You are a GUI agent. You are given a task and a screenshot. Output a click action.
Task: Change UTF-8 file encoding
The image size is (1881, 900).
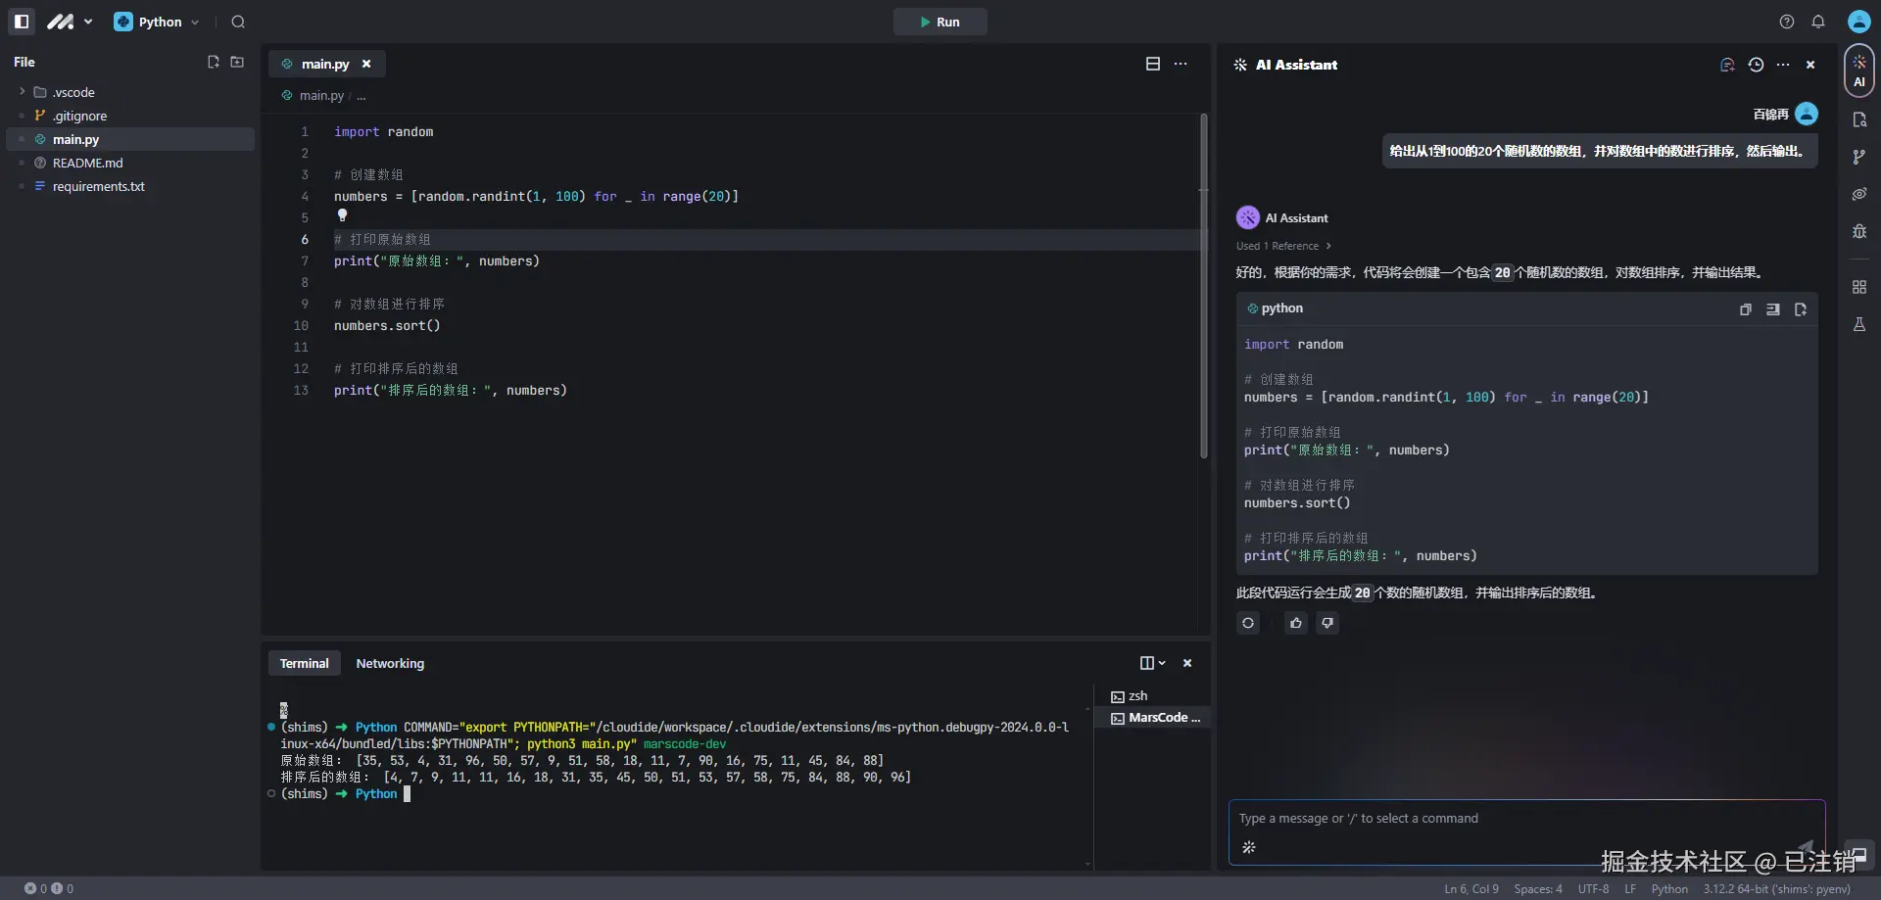point(1593,889)
